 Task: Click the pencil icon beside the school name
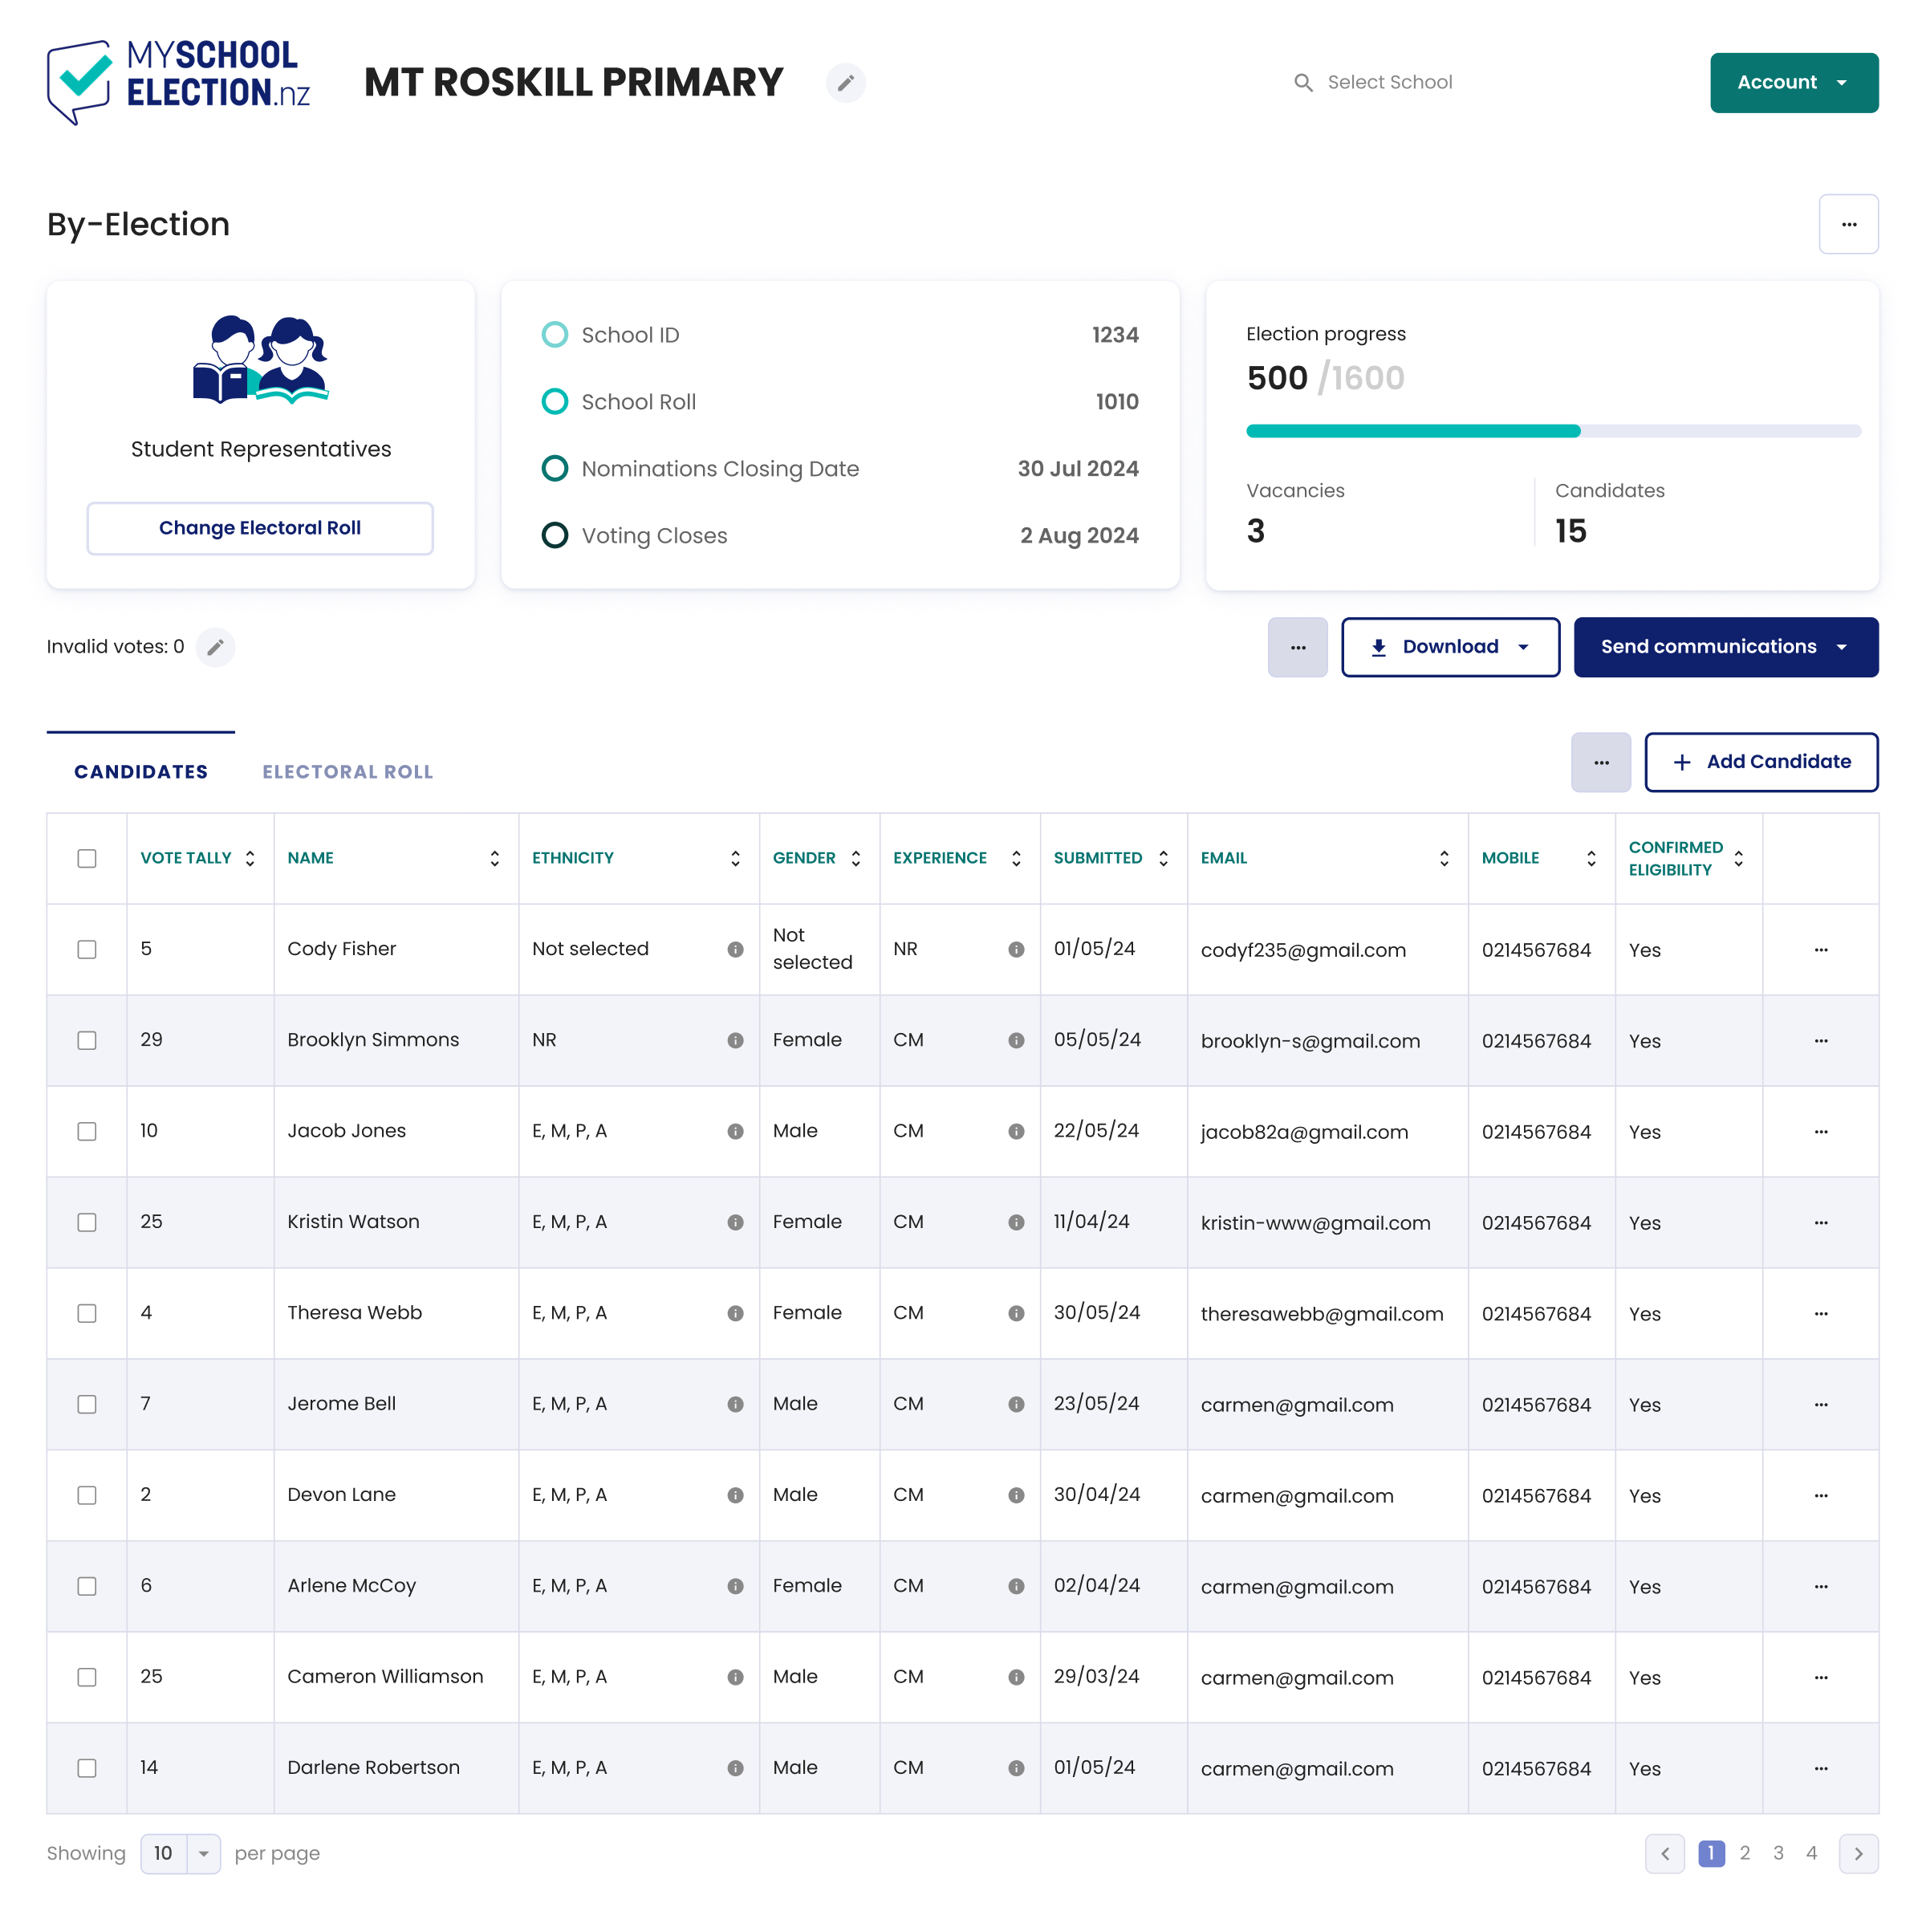(845, 83)
